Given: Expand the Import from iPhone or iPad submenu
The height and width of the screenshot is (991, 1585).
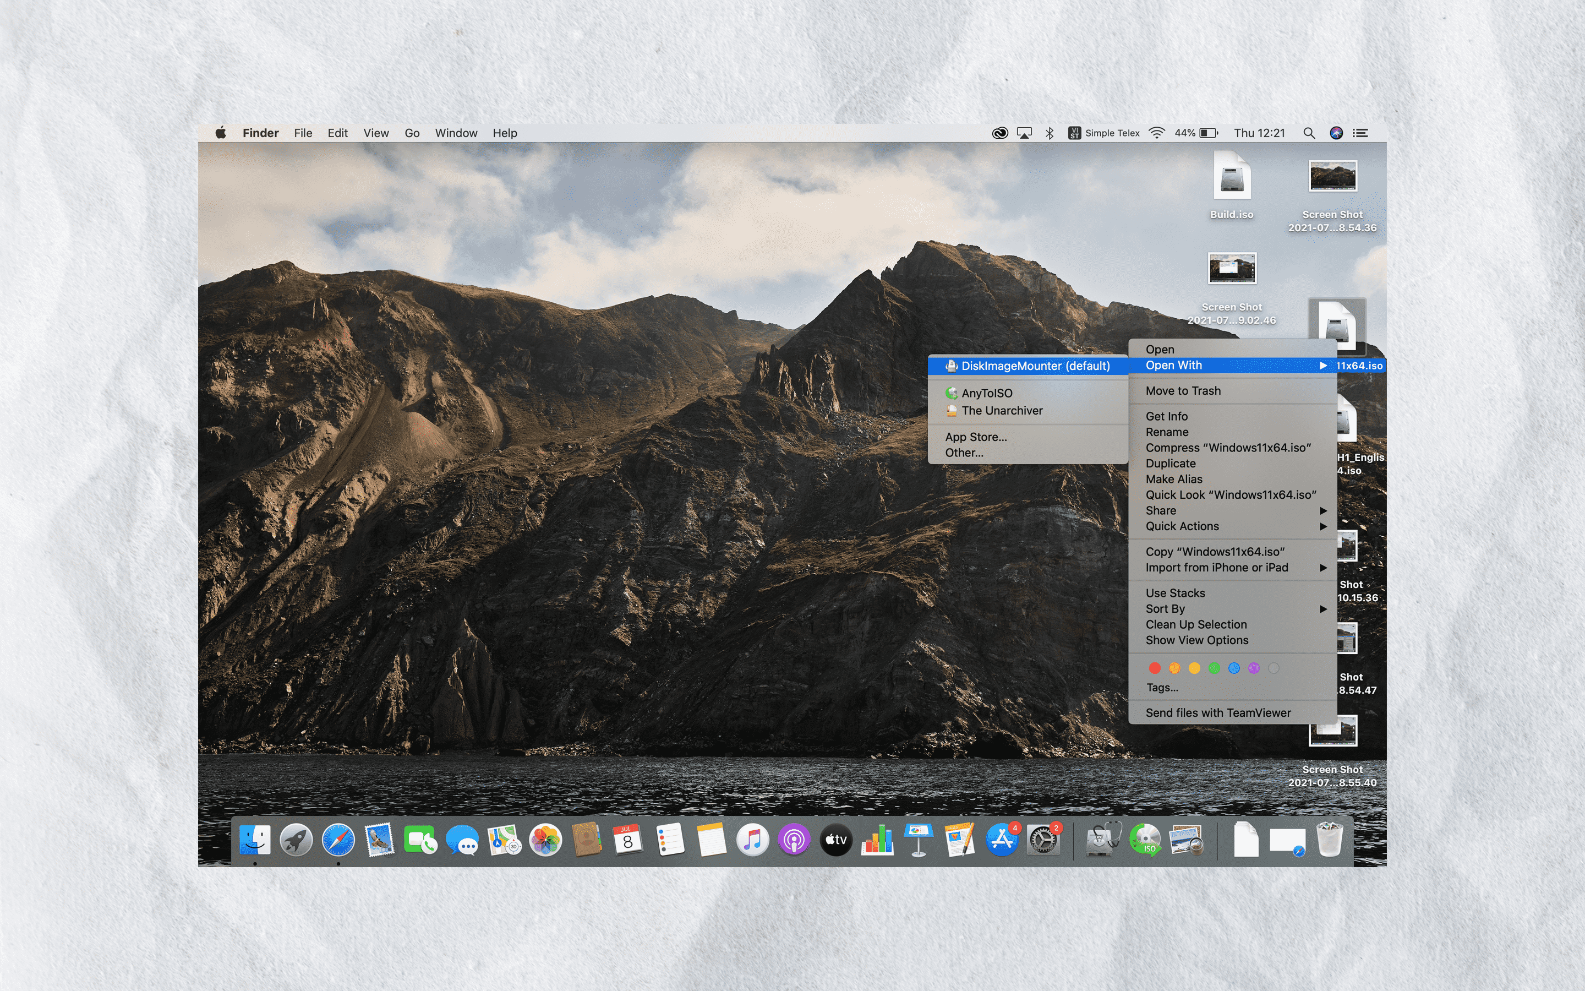Looking at the screenshot, I should (1216, 568).
